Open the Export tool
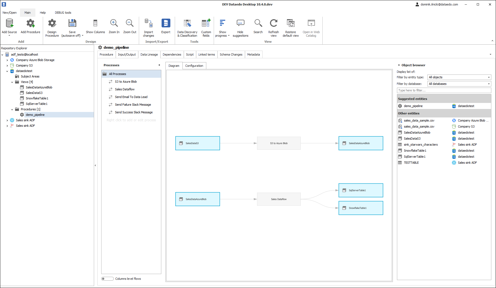Viewport: 496px width, 288px height. (x=166, y=24)
